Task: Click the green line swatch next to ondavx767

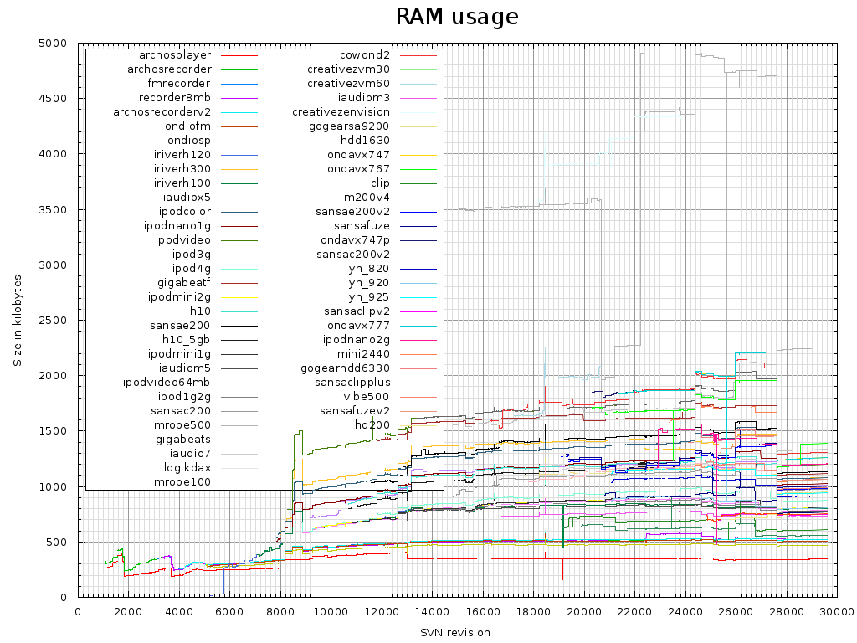Action: click(418, 168)
